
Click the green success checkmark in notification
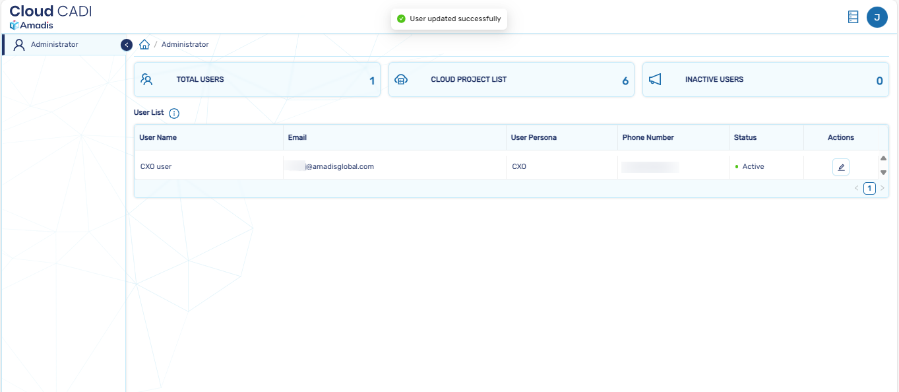(x=401, y=19)
